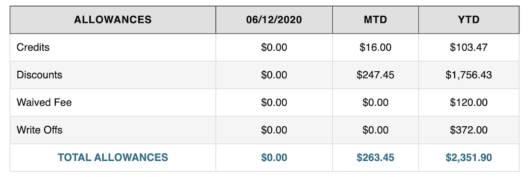The image size is (529, 177).
Task: Open the TOTAL ALLOWANCES link
Action: [113, 157]
